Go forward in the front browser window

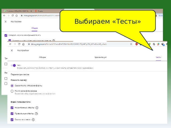[15, 44]
